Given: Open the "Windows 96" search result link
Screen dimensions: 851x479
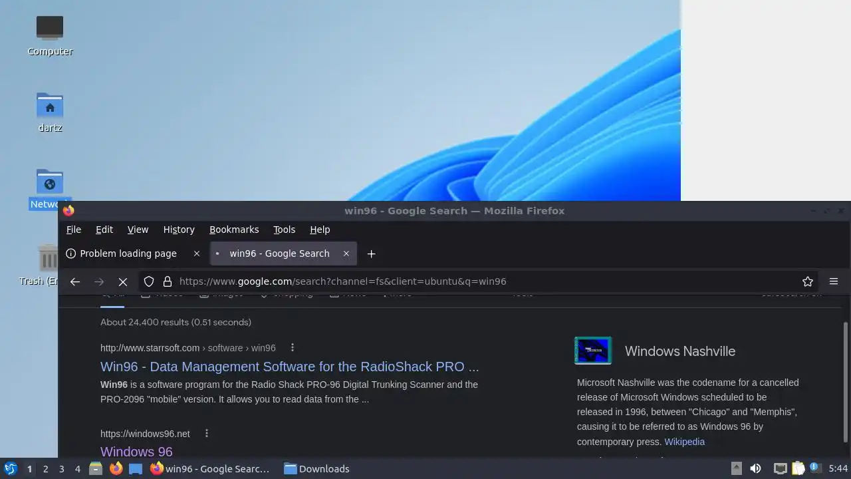Looking at the screenshot, I should (136, 452).
